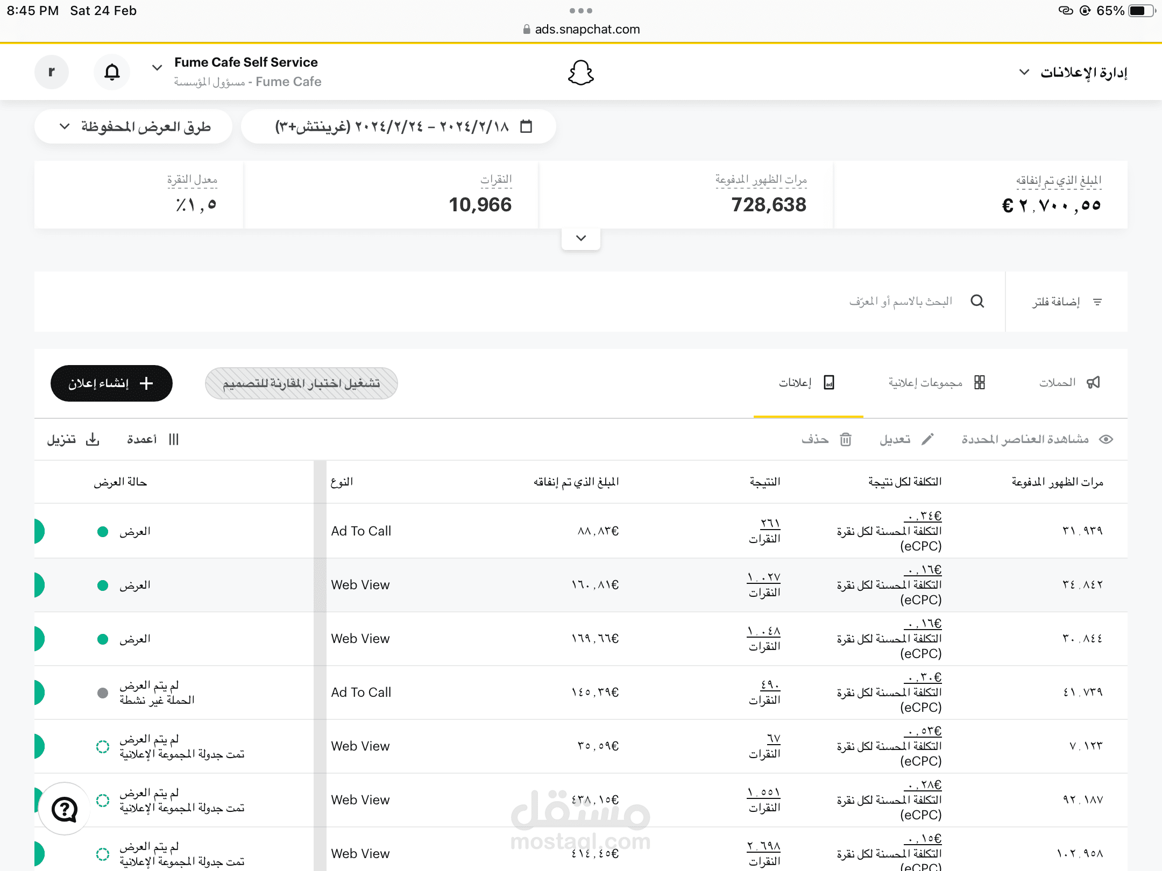
Task: Expand the summary metrics chevron
Action: coord(581,238)
